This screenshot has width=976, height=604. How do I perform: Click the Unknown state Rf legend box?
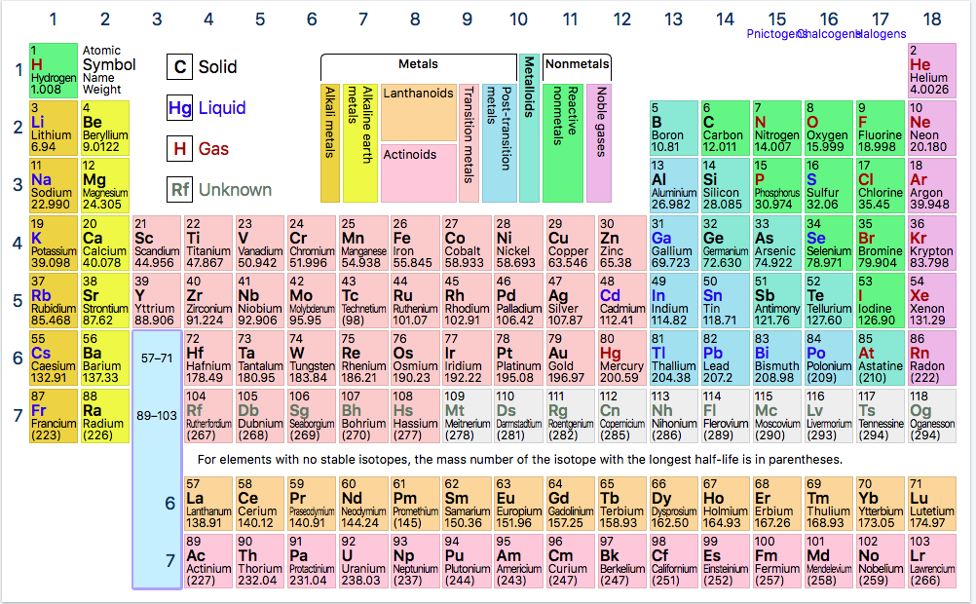179,190
